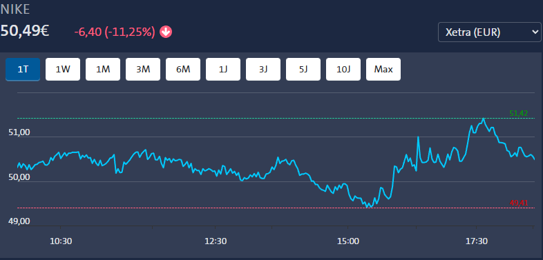This screenshot has height=260, width=543.
Task: Switch chart to 1M range
Action: (103, 69)
